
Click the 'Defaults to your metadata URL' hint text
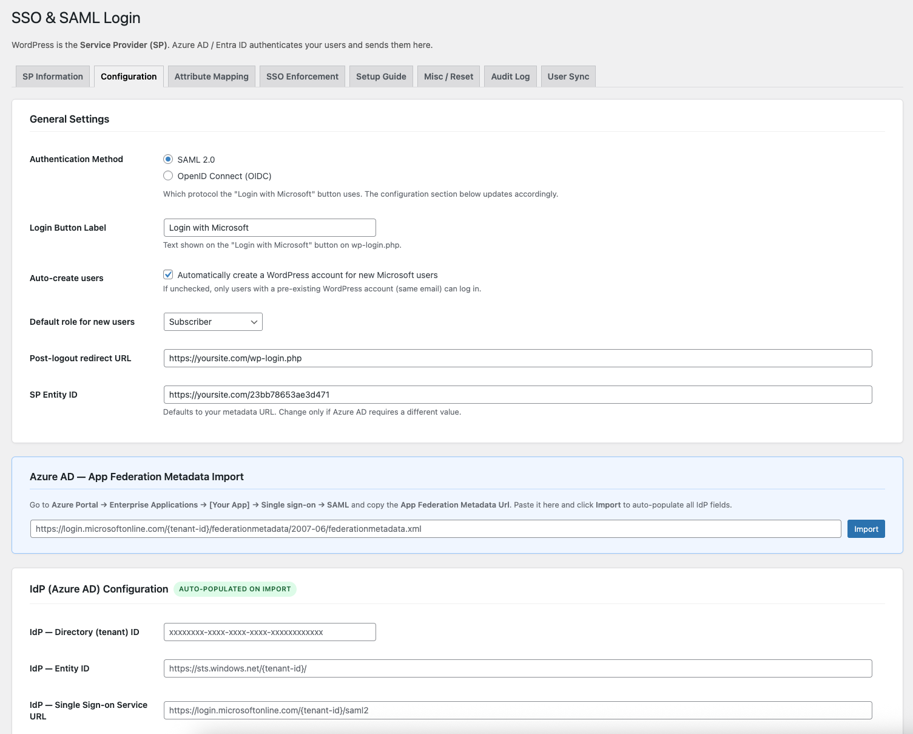click(x=312, y=412)
